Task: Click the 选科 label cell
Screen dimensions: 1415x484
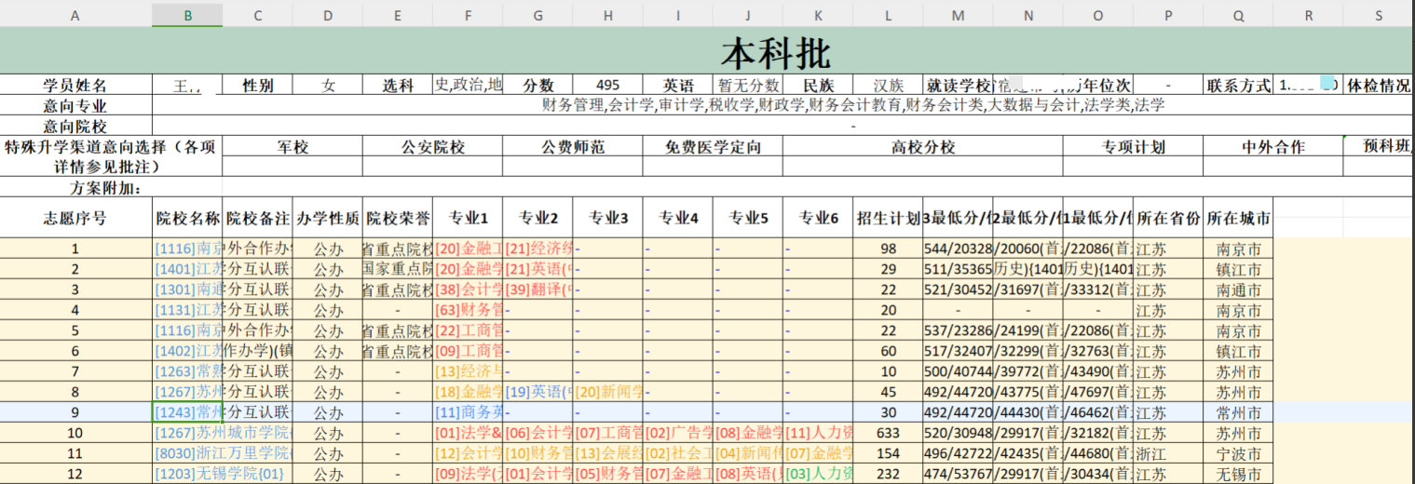Action: [x=398, y=85]
